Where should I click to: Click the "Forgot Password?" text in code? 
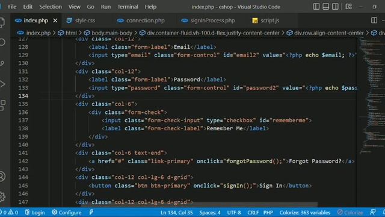click(x=315, y=161)
